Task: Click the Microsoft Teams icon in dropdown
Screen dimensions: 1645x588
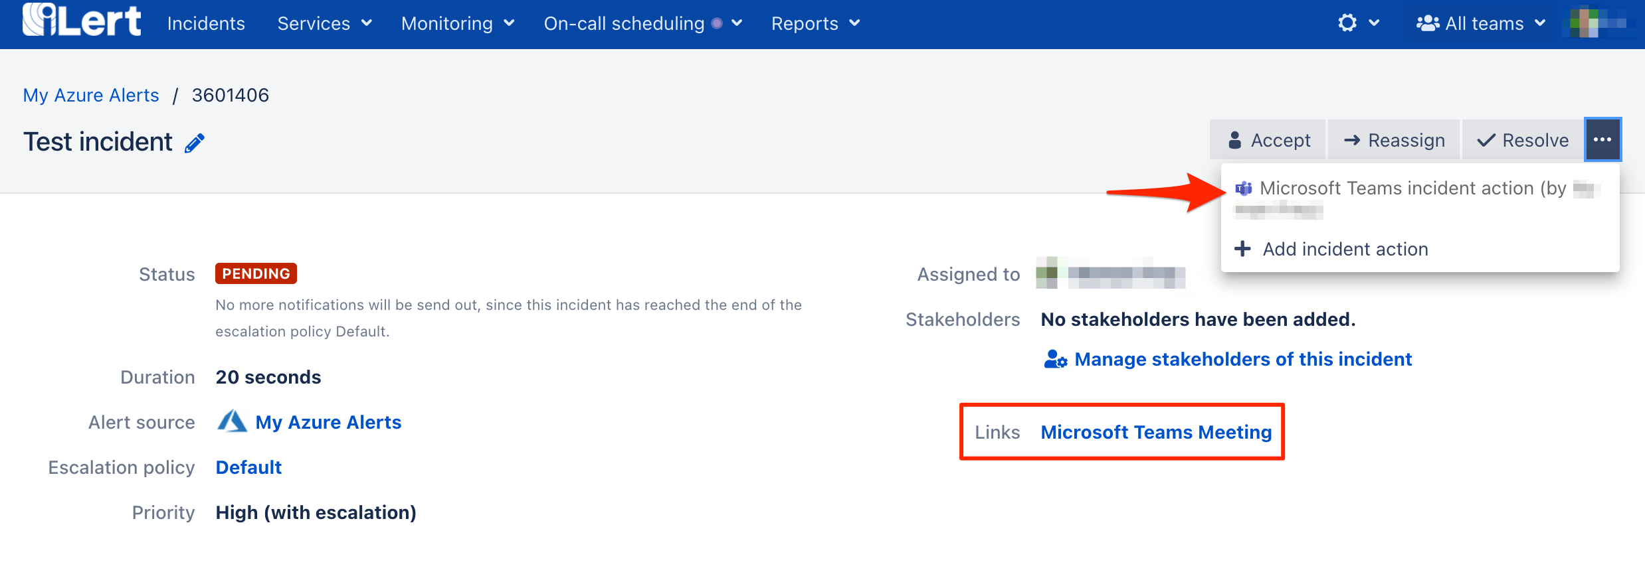Action: click(x=1243, y=188)
